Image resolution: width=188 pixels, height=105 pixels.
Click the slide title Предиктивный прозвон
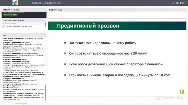(88, 26)
